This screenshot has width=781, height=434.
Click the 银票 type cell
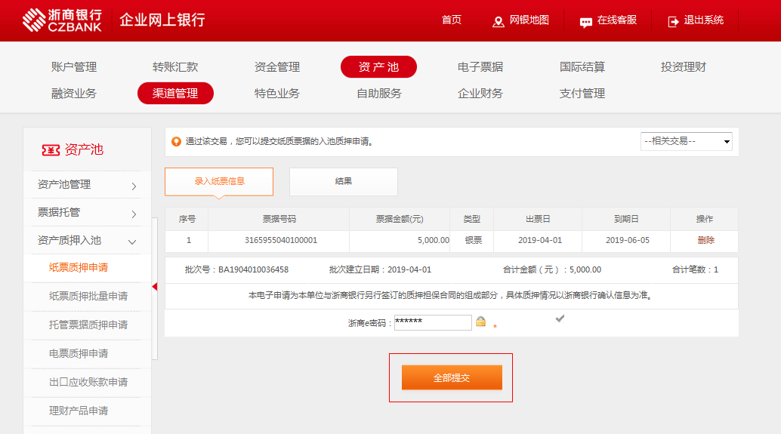(x=473, y=240)
